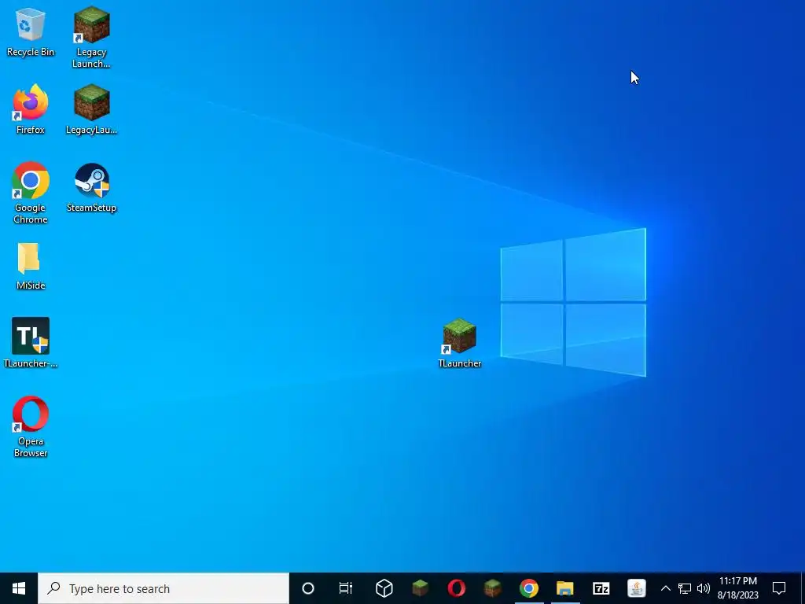Viewport: 805px width, 604px height.
Task: Select the SteamSetup installer icon
Action: pos(91,187)
